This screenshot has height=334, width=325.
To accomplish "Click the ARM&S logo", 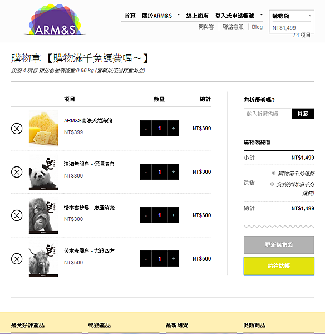I will point(55,19).
